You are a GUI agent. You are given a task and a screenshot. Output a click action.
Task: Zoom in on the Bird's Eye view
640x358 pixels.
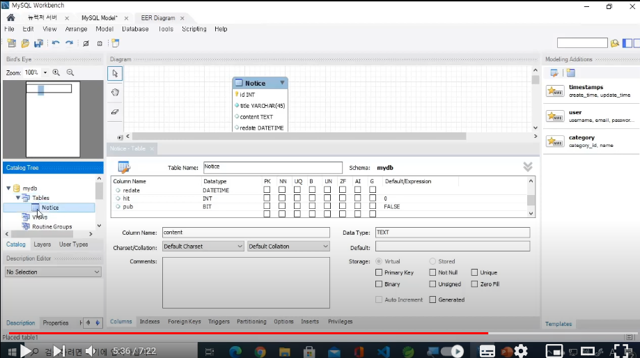click(x=56, y=72)
